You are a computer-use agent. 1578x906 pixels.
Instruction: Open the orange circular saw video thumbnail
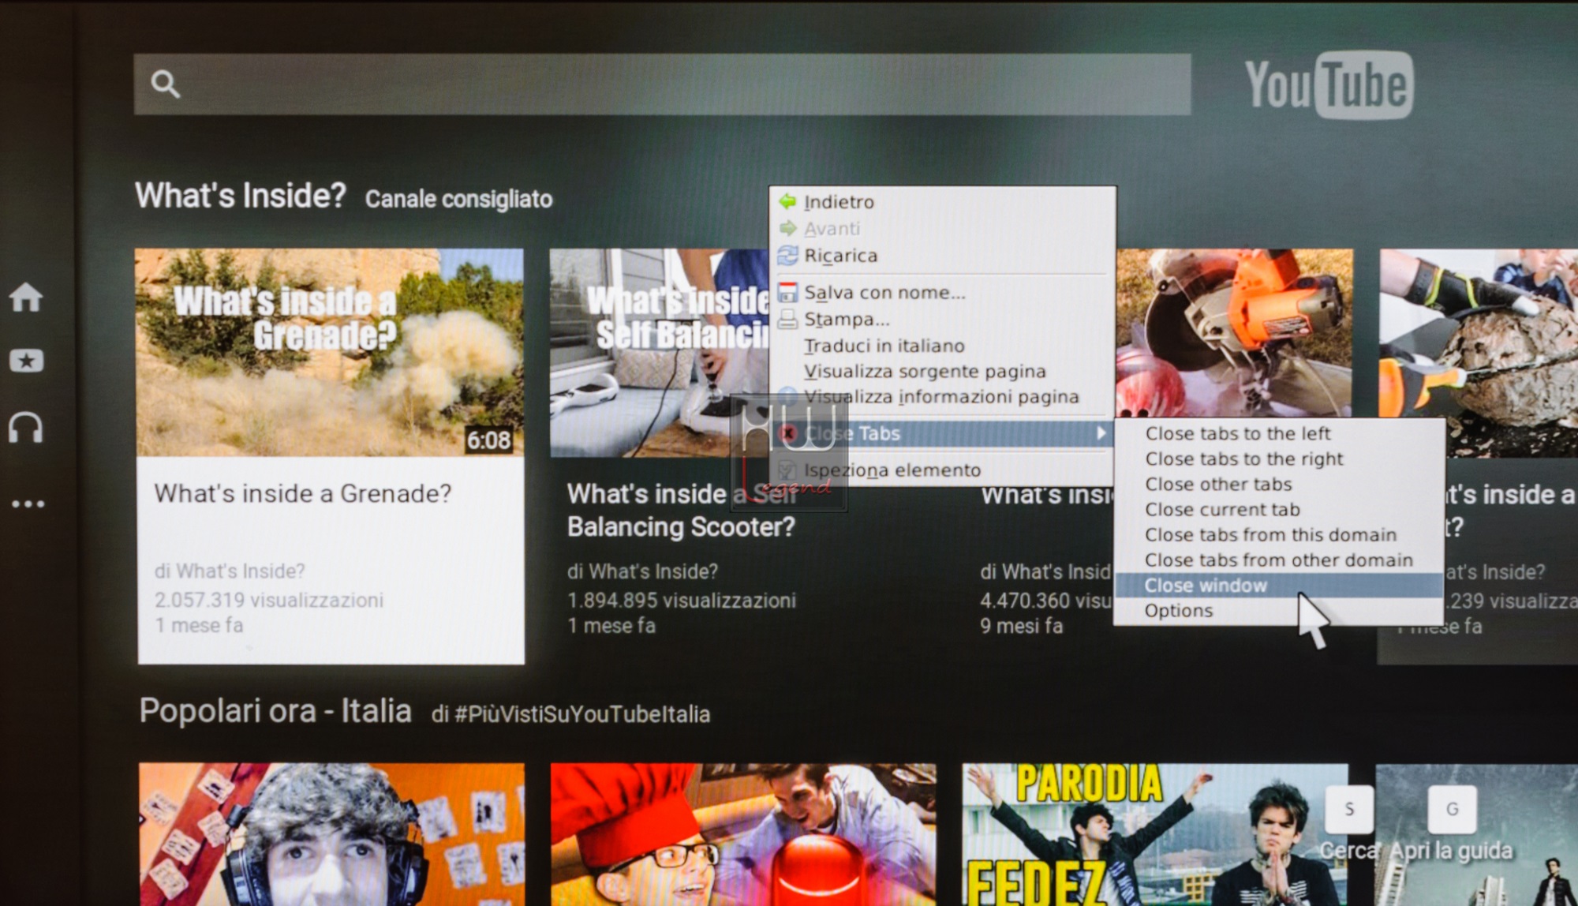[x=1234, y=333]
